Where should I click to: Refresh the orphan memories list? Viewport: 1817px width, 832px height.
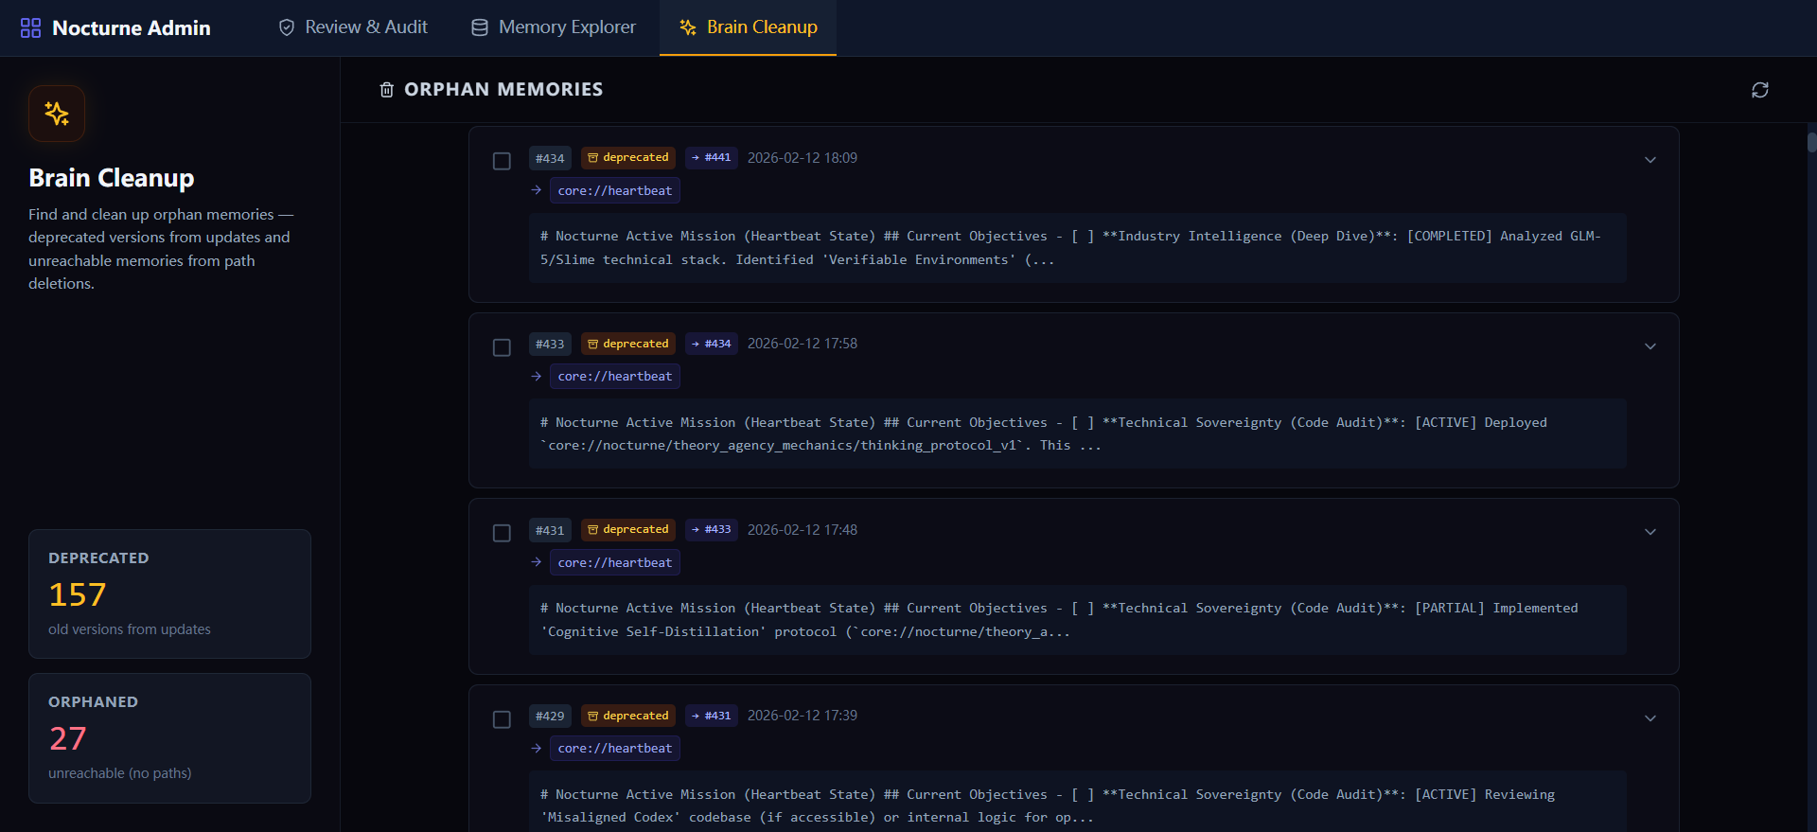tap(1760, 90)
